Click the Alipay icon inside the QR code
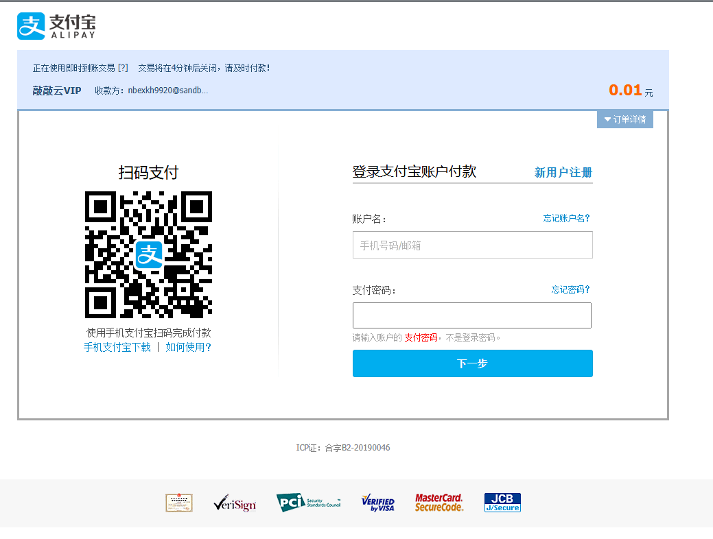The width and height of the screenshot is (713, 539). point(148,254)
